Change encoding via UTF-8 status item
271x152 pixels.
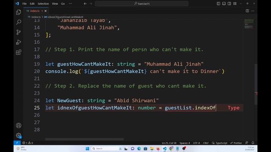(196, 143)
